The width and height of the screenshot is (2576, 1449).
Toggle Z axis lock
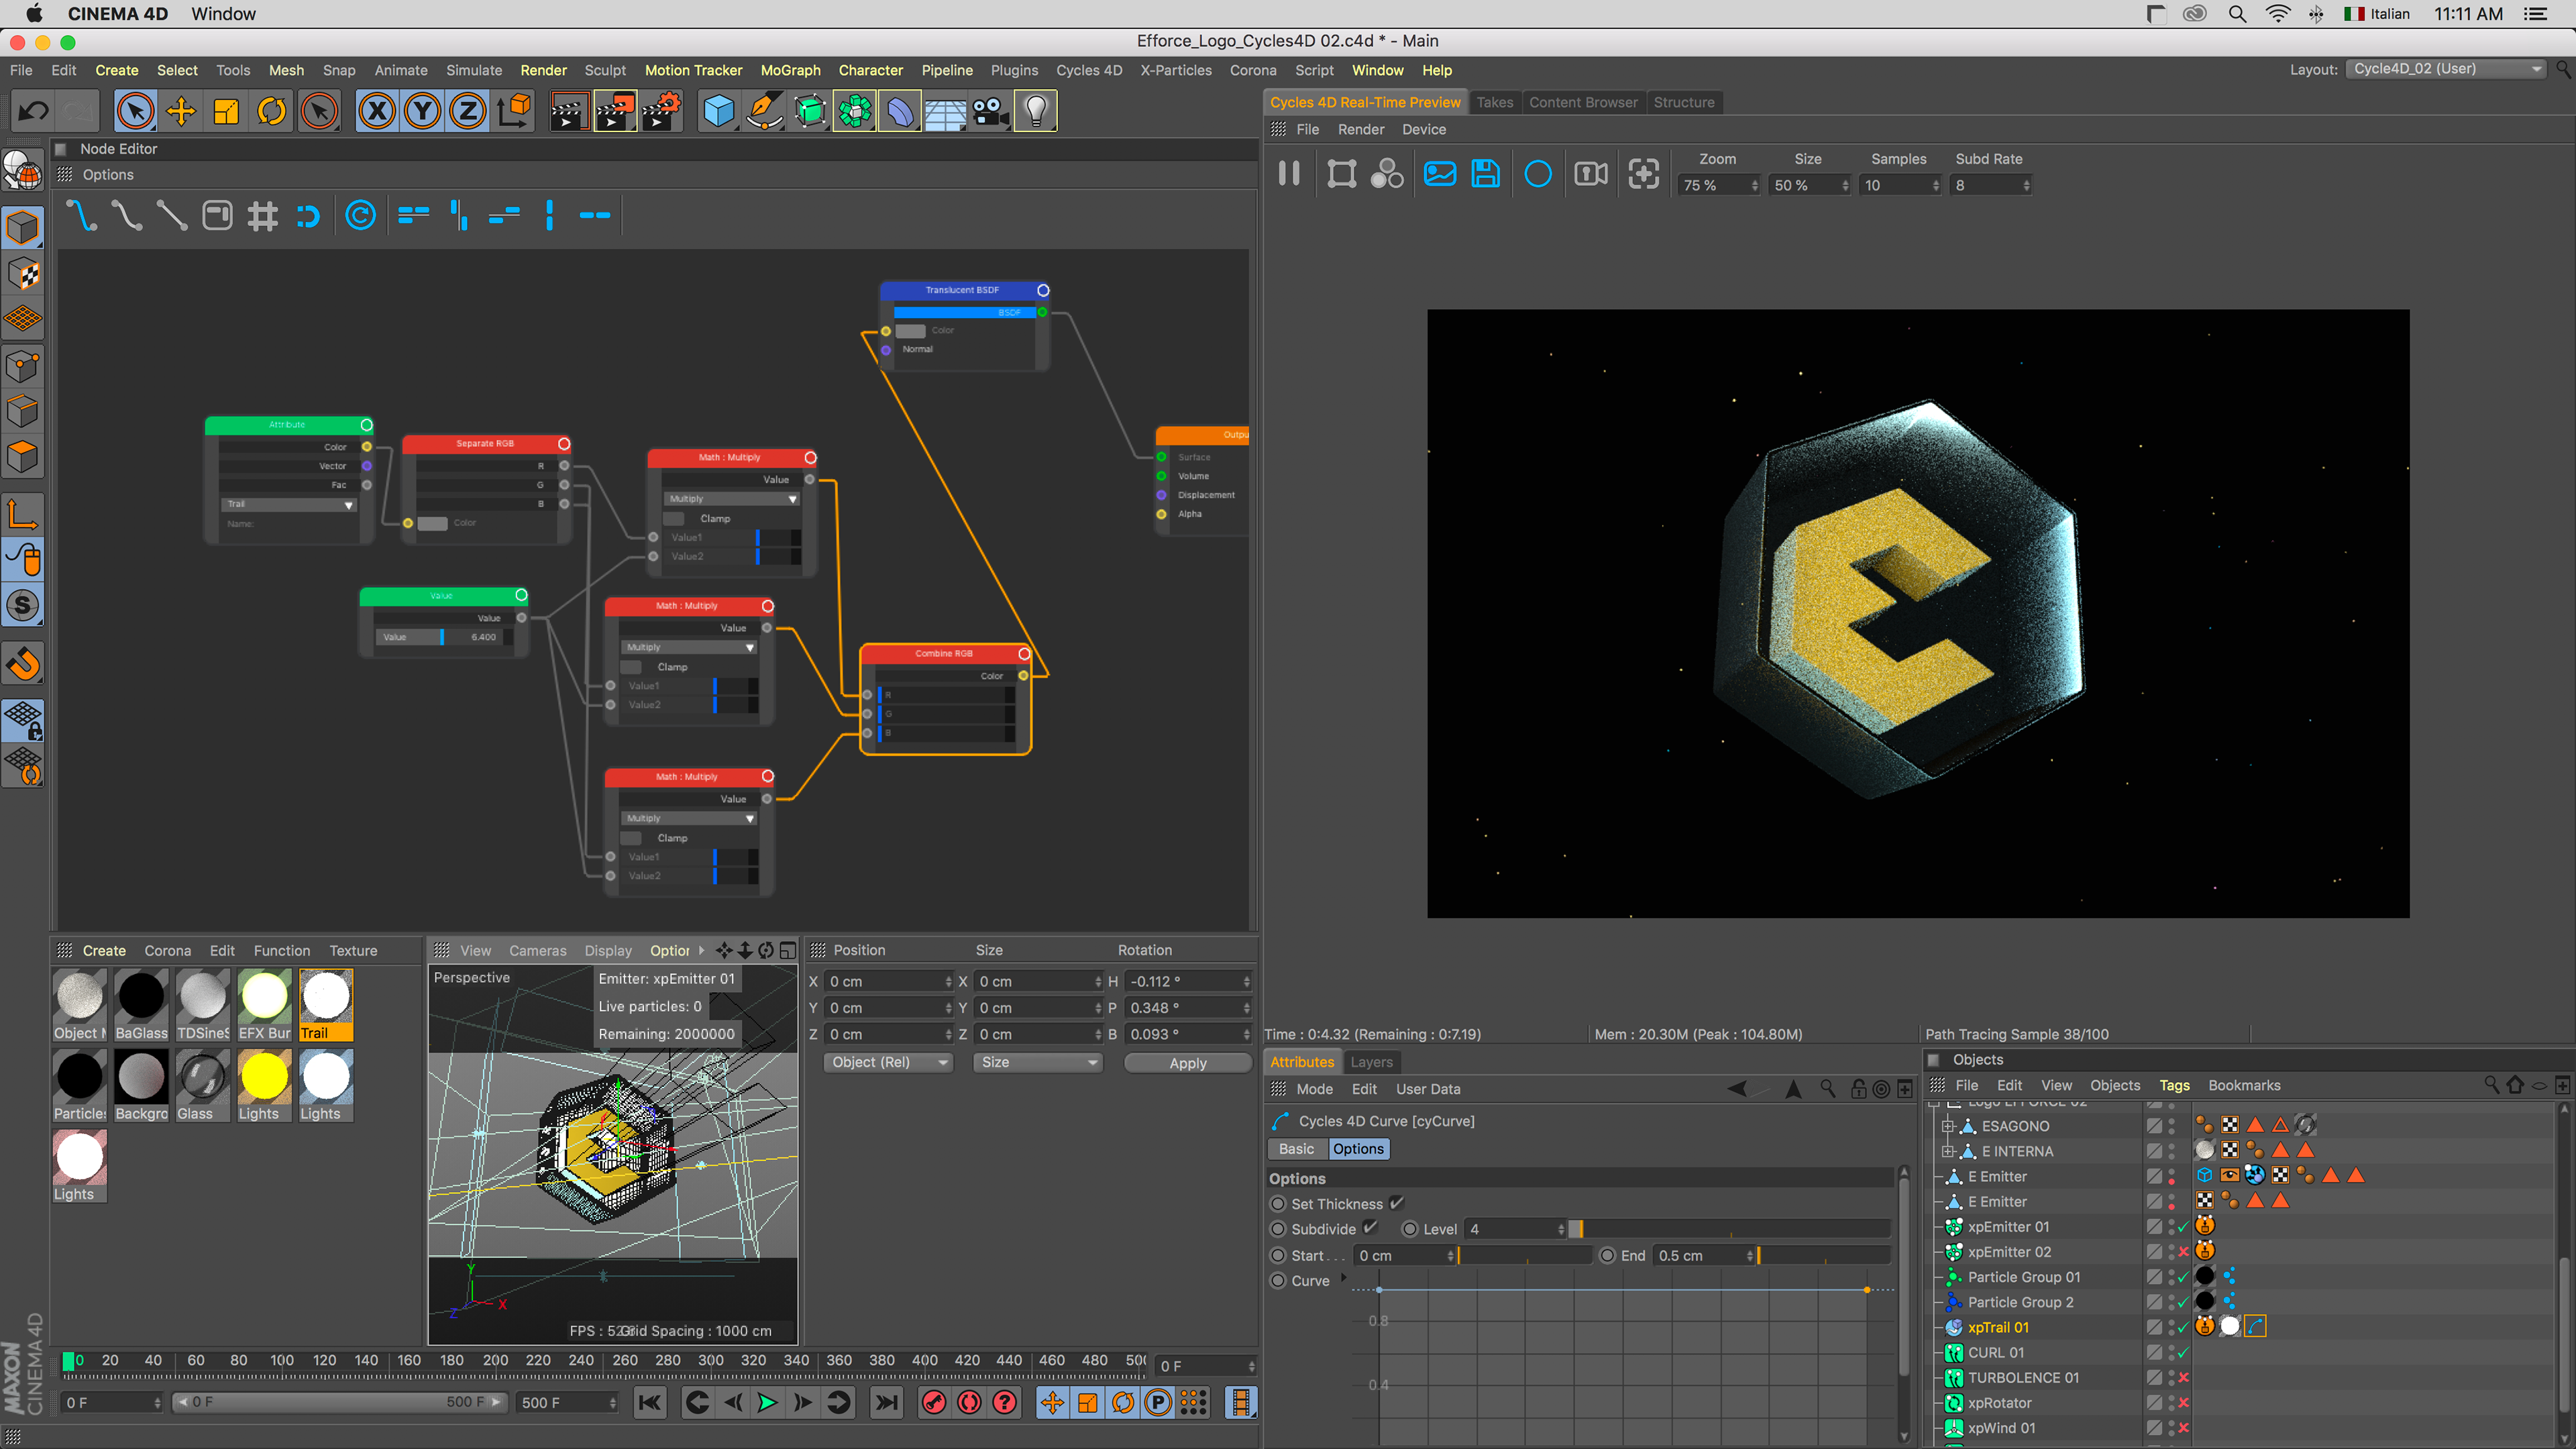tap(468, 111)
